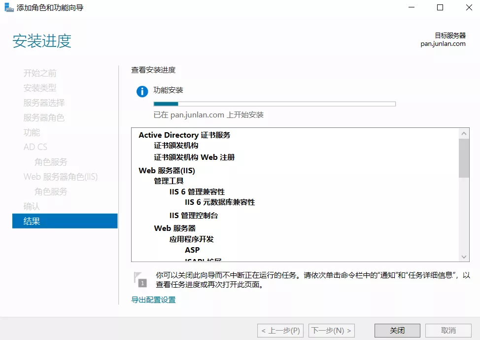Viewport: 480px width, 340px height.
Task: Click the feature list scrollbar thumb
Action: 464,158
